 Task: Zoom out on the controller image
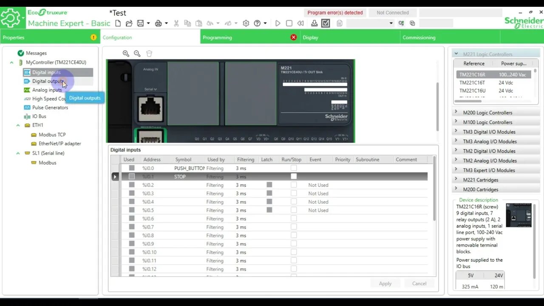click(x=137, y=54)
